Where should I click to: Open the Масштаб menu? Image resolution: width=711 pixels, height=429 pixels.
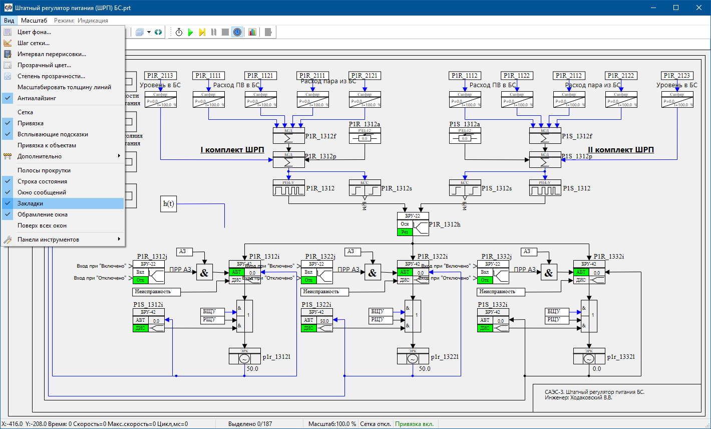pyautogui.click(x=34, y=21)
